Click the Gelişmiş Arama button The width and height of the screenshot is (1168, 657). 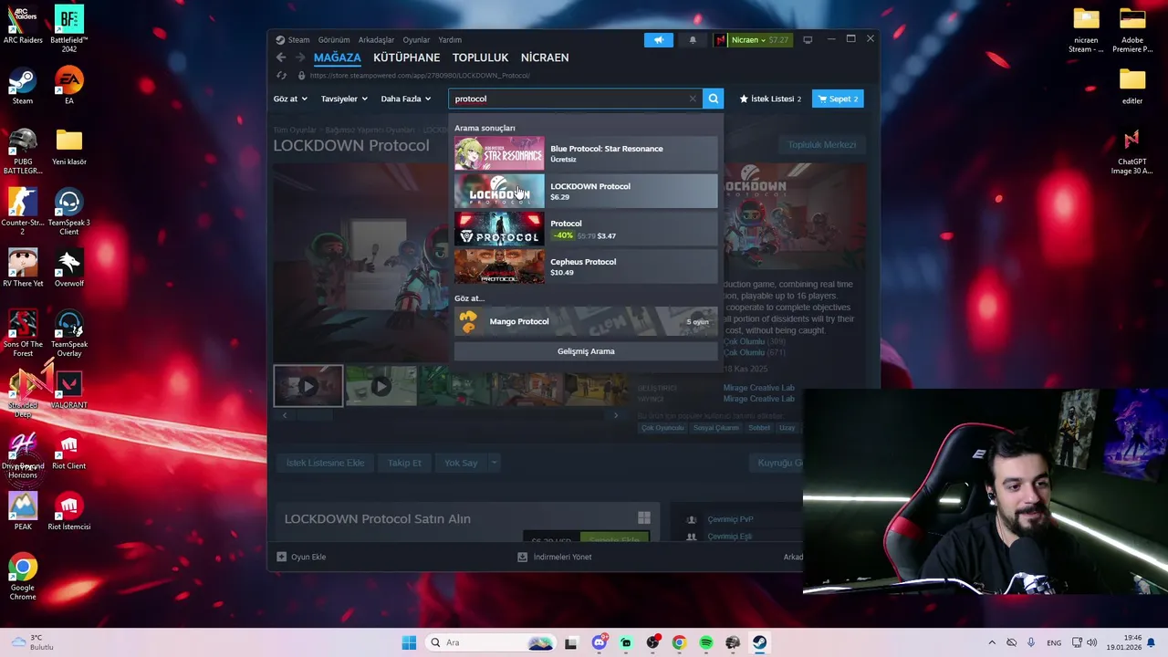click(x=586, y=351)
